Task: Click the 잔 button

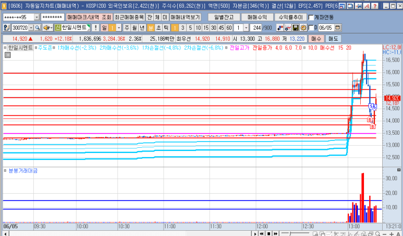Action: click(150, 17)
